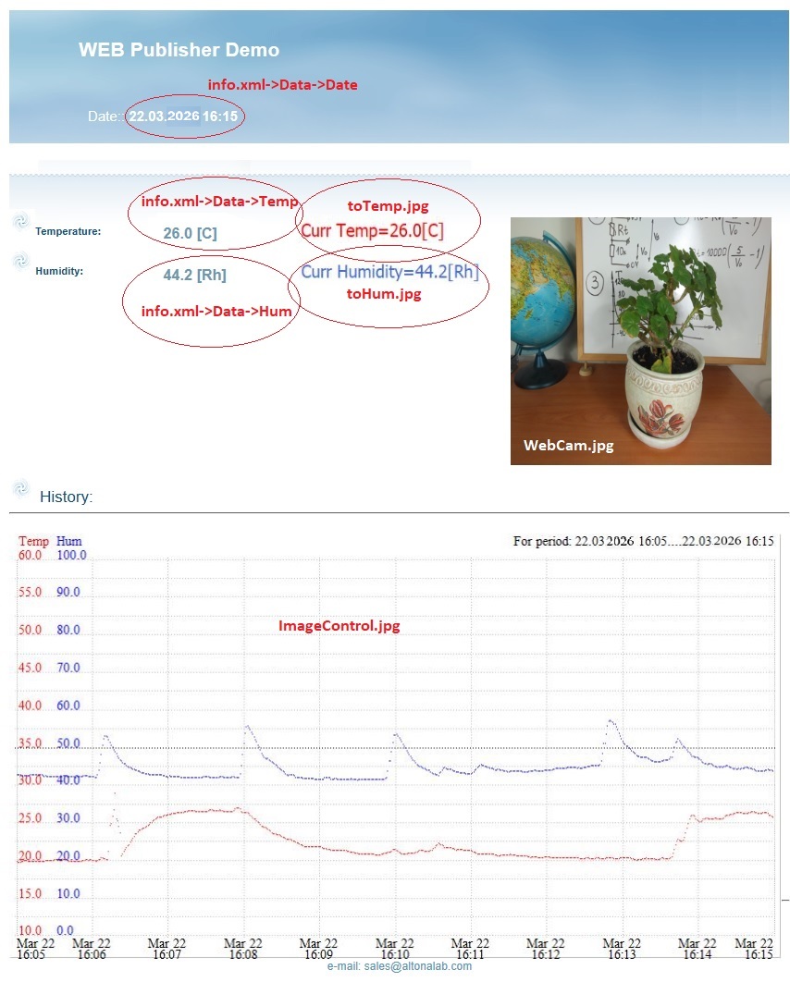
Task: Click the 26.0 [C] temperature reading
Action: [x=190, y=234]
